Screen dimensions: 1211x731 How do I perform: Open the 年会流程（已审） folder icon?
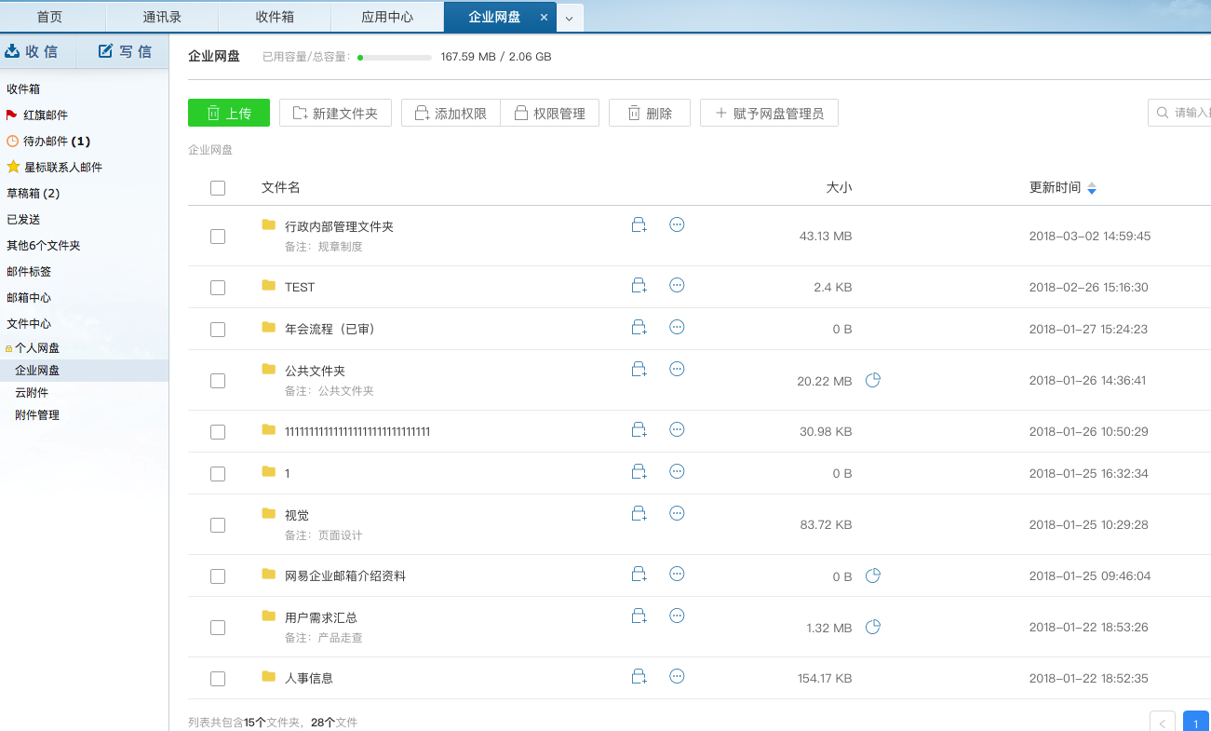(x=269, y=327)
